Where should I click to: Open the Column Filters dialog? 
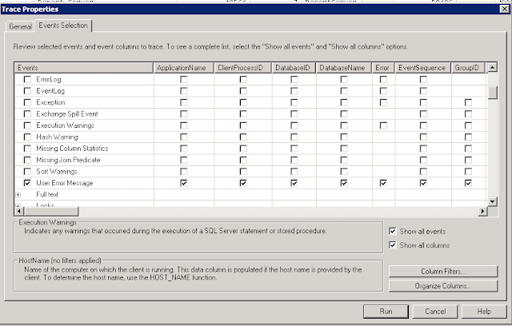click(443, 271)
